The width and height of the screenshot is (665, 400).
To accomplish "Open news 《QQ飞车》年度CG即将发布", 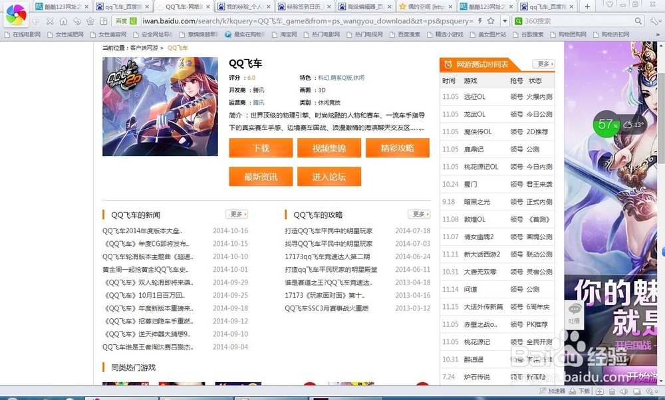I will pos(146,244).
